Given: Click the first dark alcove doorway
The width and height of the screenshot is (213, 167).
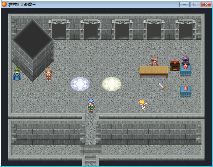Looking at the screenshot, I should click(59, 31).
